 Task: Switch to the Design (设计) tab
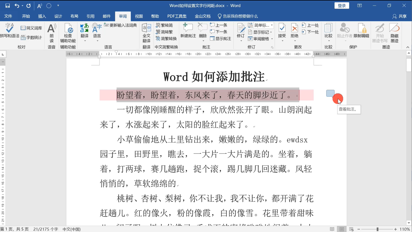click(58, 16)
